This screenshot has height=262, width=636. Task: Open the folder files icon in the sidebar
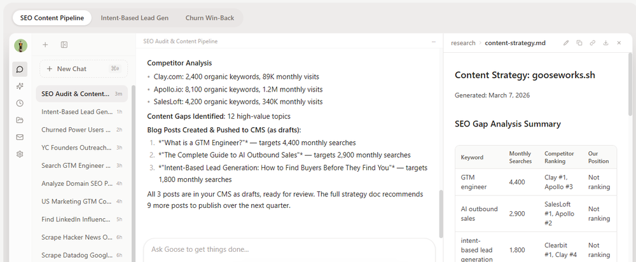(x=20, y=120)
